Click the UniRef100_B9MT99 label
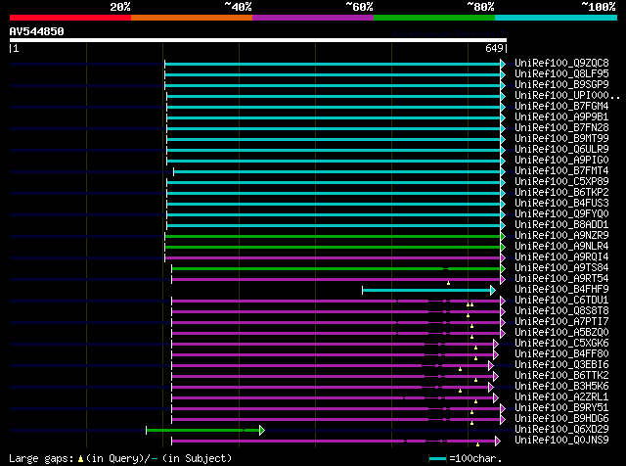 tap(561, 138)
